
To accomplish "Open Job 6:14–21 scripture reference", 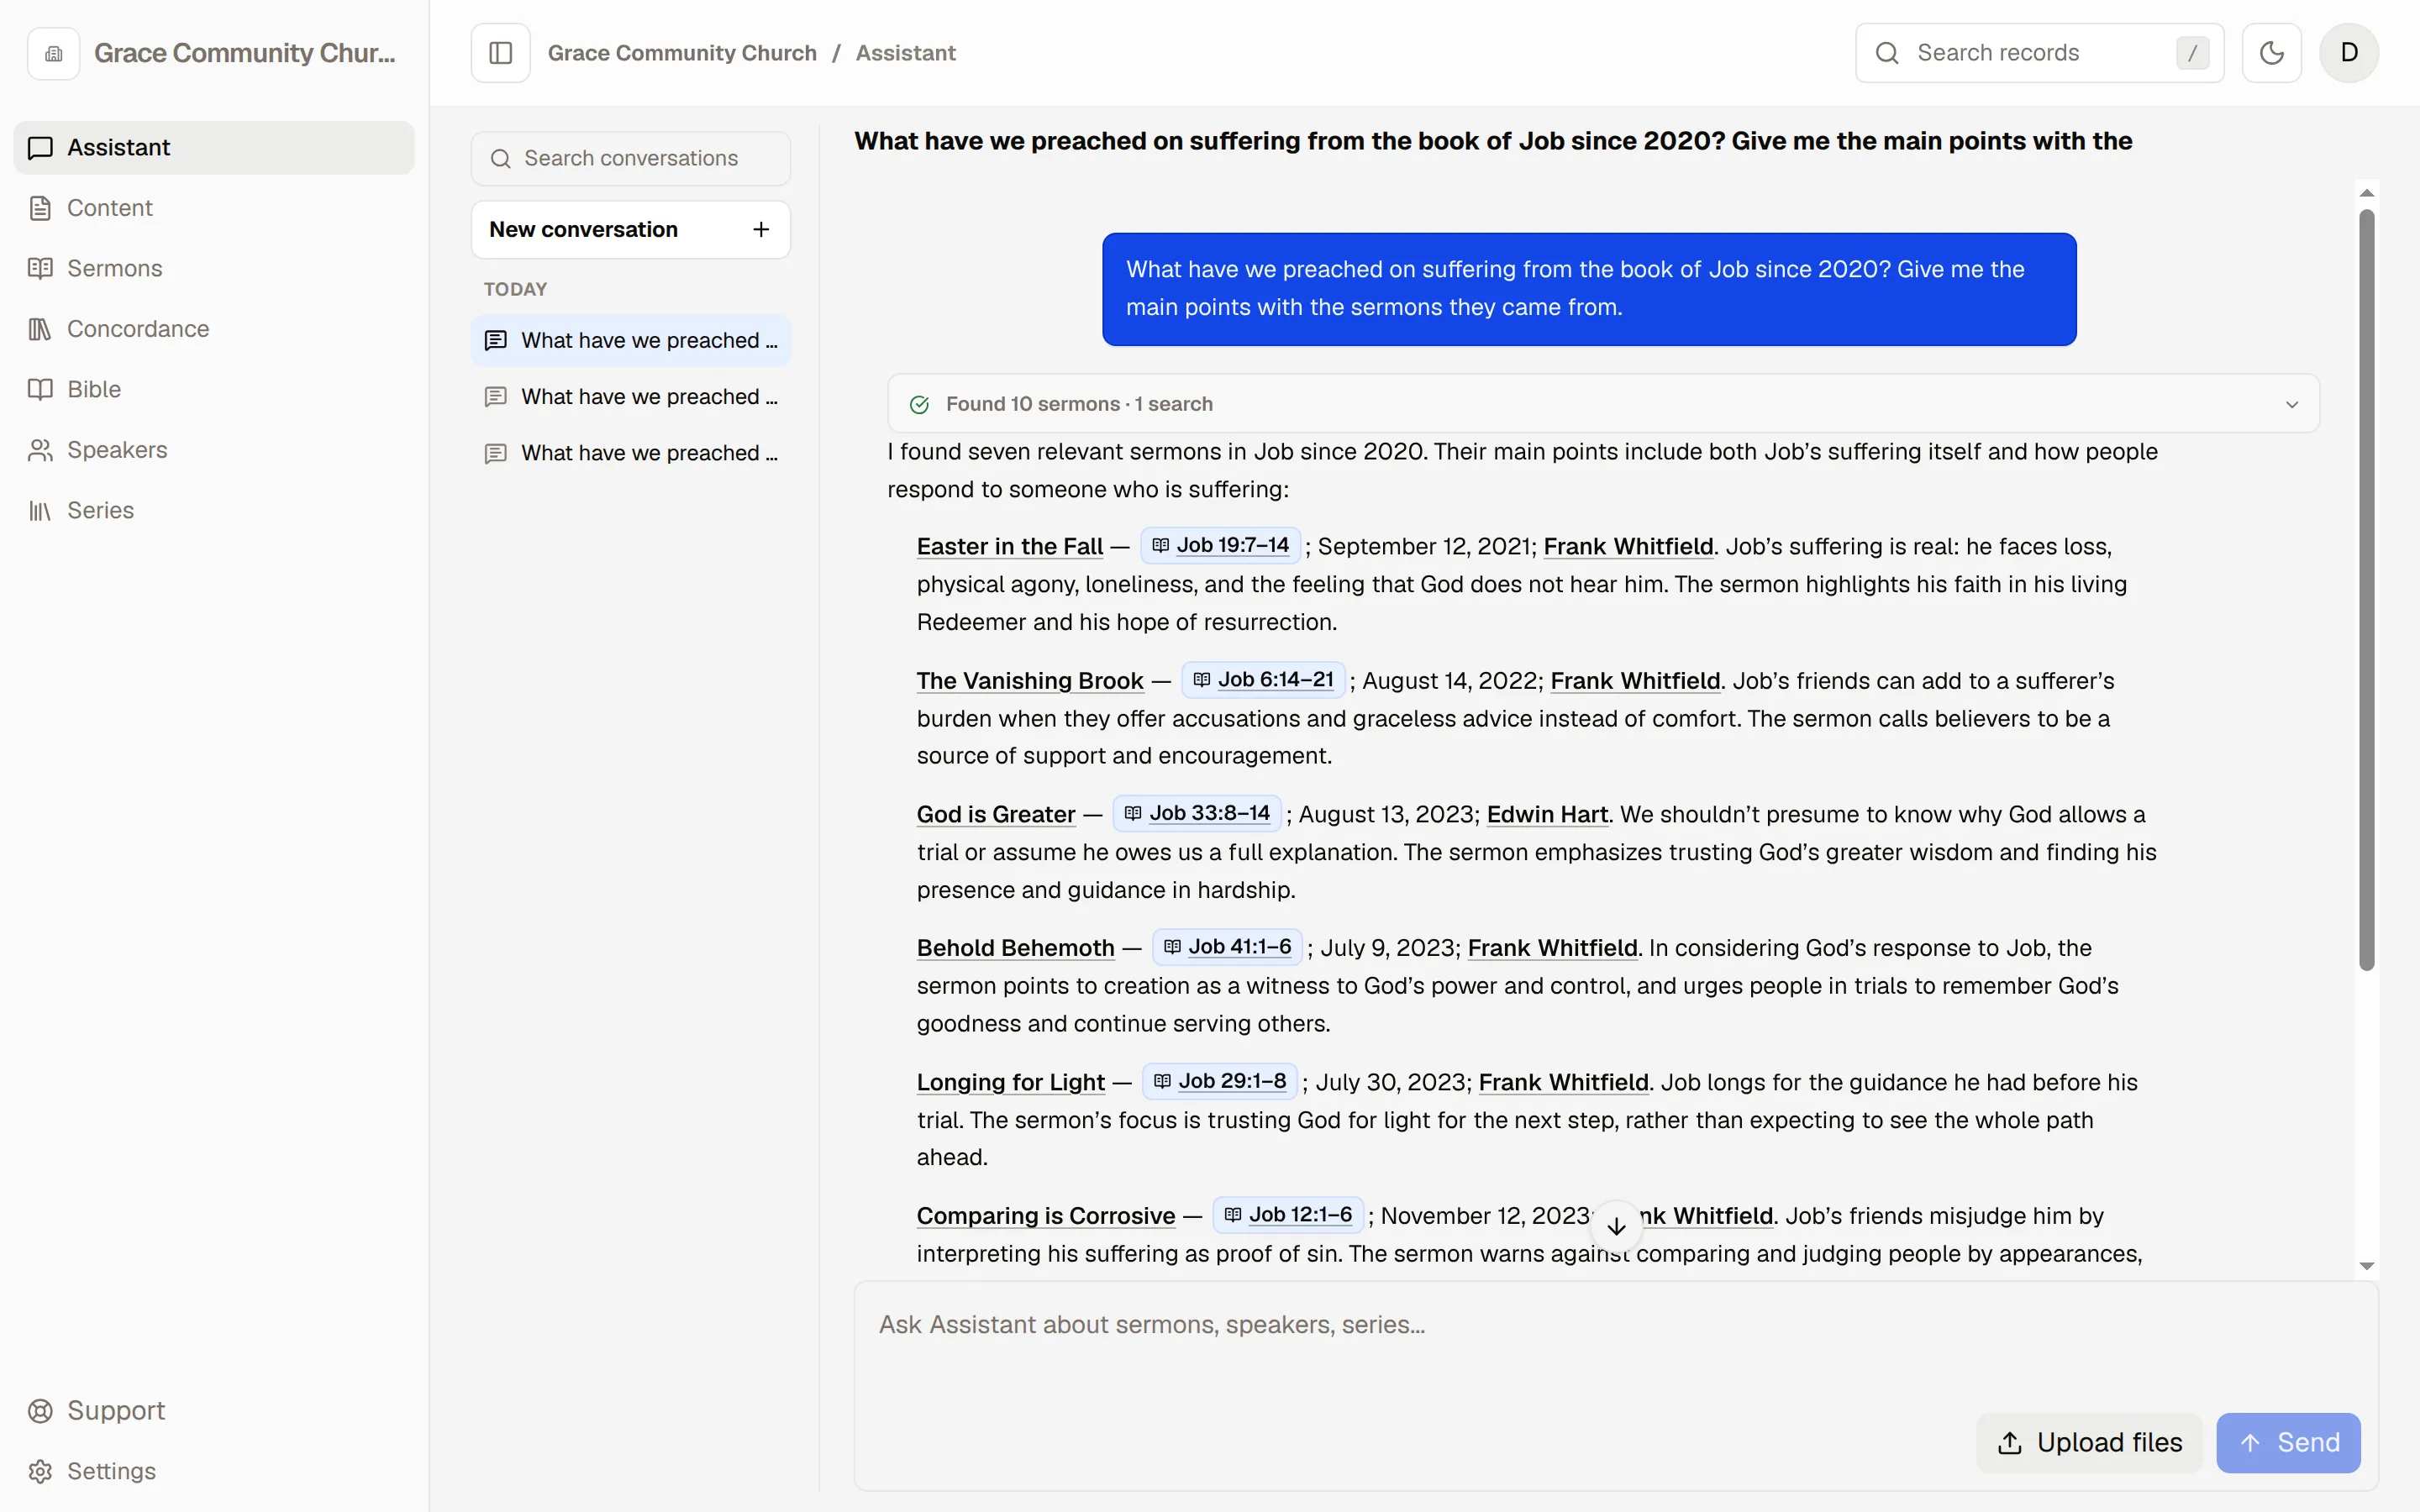I will coord(1264,680).
